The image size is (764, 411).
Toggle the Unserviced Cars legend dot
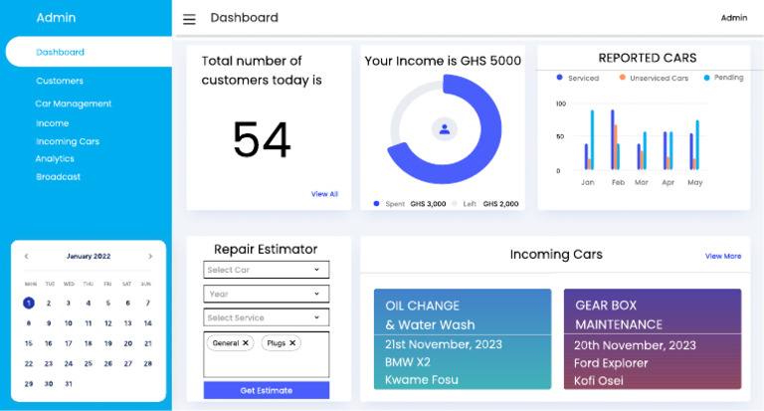coord(622,78)
